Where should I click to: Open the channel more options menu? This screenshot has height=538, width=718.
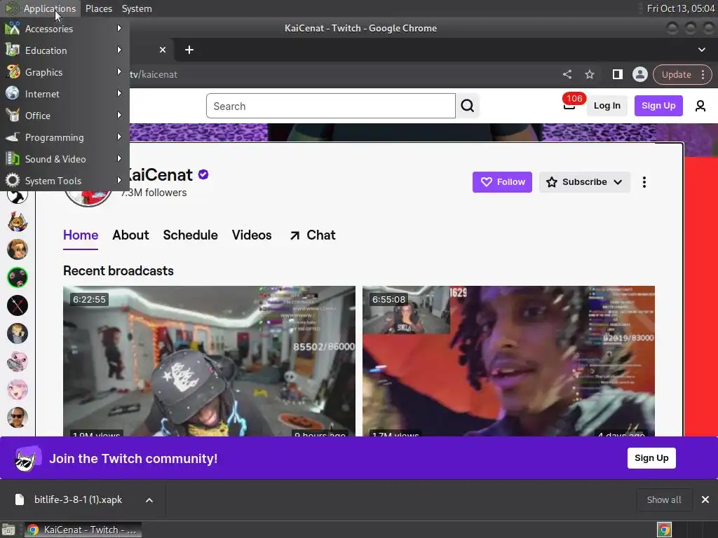pyautogui.click(x=644, y=182)
